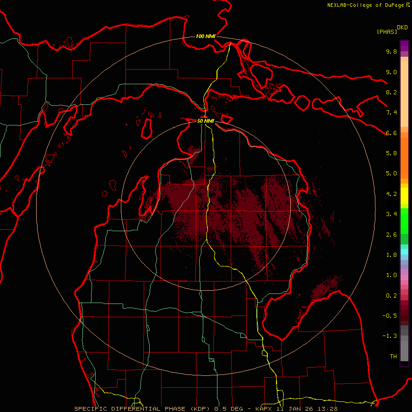Click the purple top segment of color bar
The height and width of the screenshot is (412, 412).
coord(404,46)
